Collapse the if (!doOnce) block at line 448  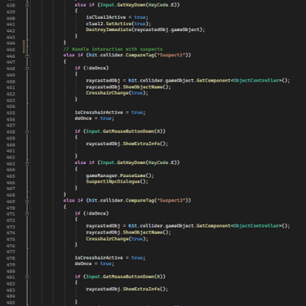coord(27,69)
